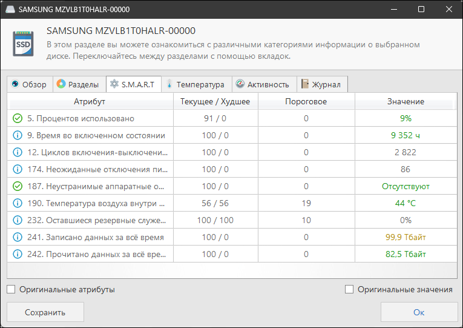Click the green check icon for attribute 5
The image size is (463, 328).
pyautogui.click(x=17, y=118)
